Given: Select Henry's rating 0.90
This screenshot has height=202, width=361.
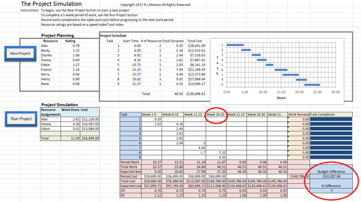Looking at the screenshot, I should (x=76, y=79).
